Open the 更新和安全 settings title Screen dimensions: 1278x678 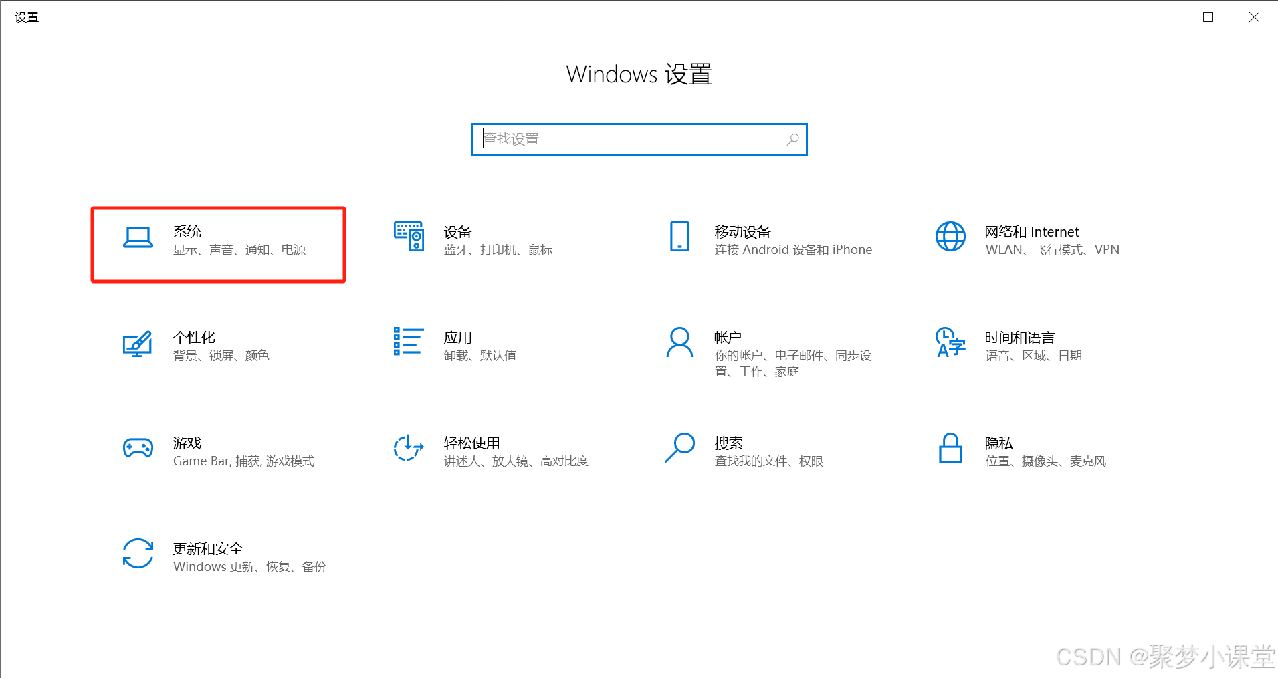(x=209, y=549)
